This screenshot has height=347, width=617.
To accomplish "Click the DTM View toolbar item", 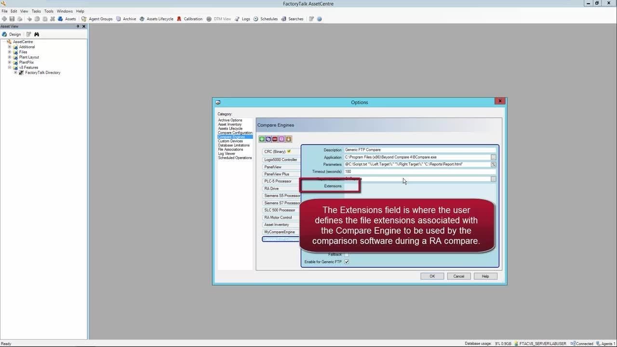I will click(x=218, y=19).
